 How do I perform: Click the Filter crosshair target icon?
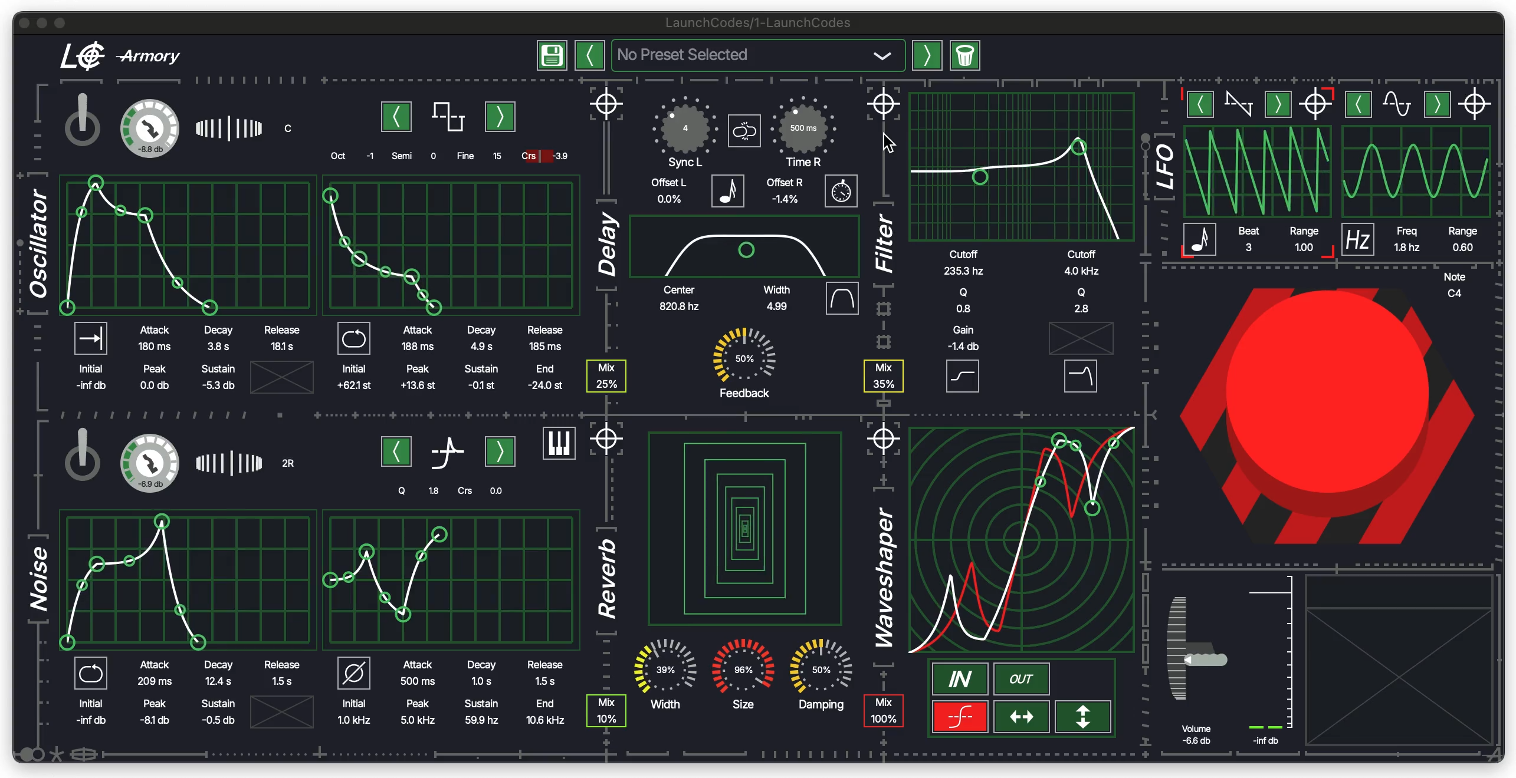(884, 104)
